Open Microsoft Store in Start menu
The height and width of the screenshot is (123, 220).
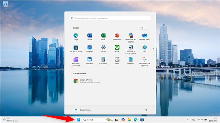pos(76,49)
